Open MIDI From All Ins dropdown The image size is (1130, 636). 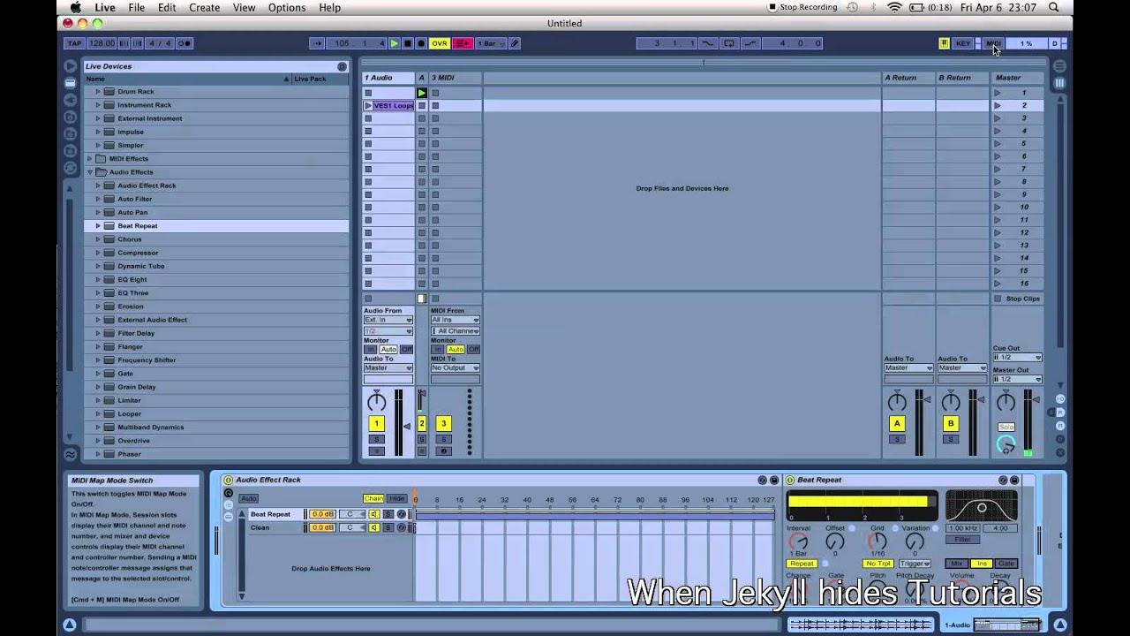(x=455, y=320)
